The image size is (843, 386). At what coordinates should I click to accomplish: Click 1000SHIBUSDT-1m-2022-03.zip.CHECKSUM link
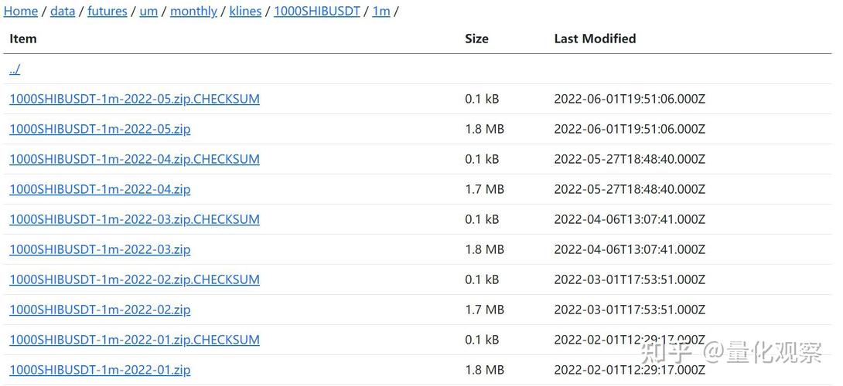click(x=135, y=219)
